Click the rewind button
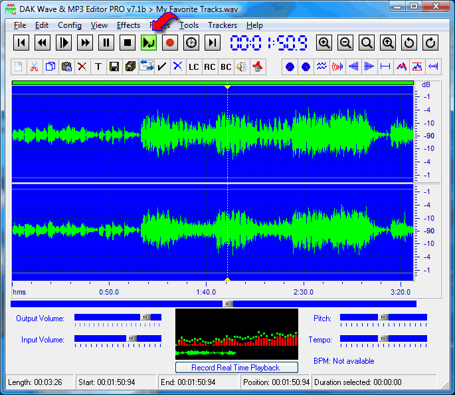This screenshot has height=395, width=455. tap(43, 43)
